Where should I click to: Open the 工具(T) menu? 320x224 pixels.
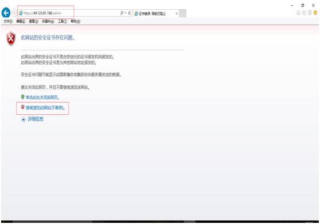pyautogui.click(x=63, y=21)
